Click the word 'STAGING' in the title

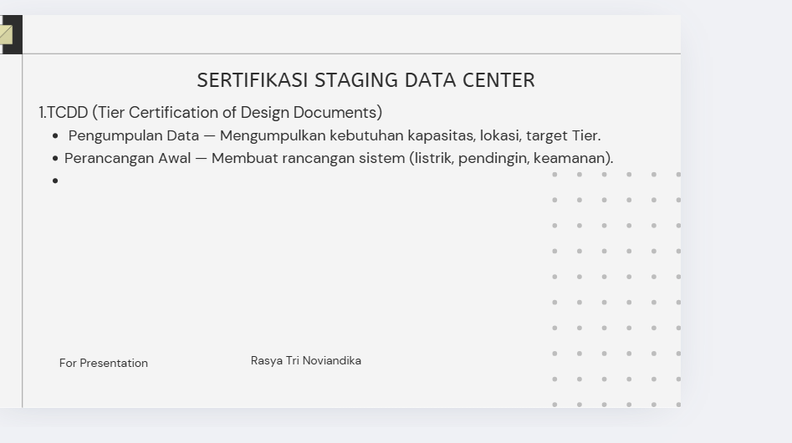356,80
